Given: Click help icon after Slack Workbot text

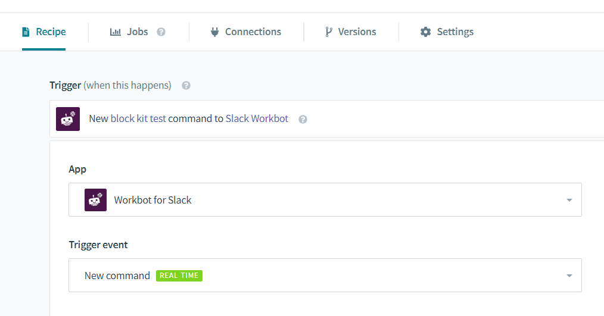Looking at the screenshot, I should tap(303, 119).
